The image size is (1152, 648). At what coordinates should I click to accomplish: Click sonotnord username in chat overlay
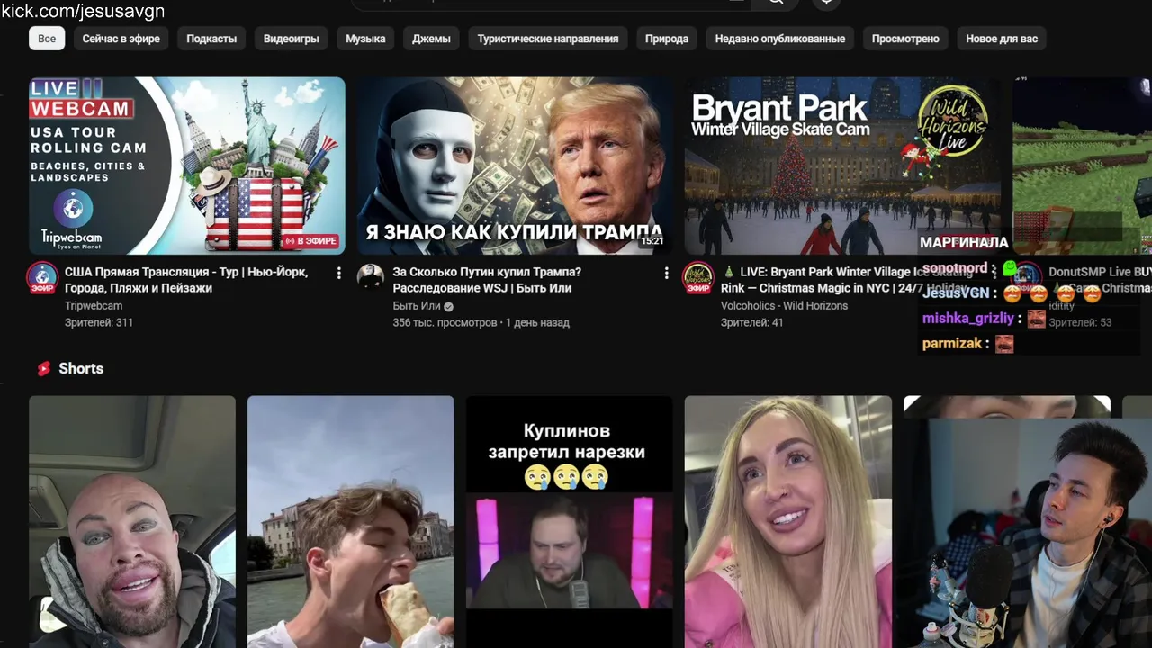(x=955, y=268)
